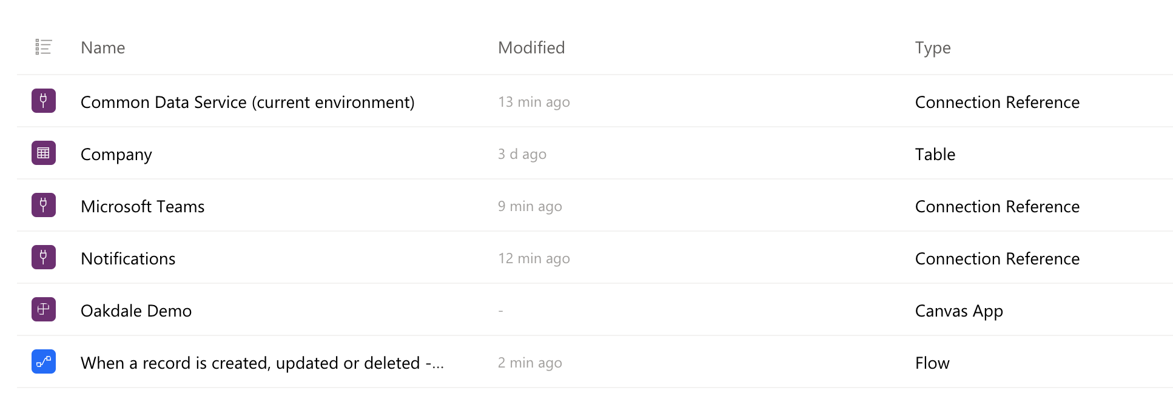
Task: Click the Oakdale Demo canvas app icon
Action: tap(44, 309)
